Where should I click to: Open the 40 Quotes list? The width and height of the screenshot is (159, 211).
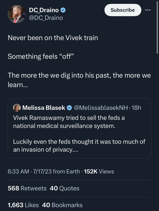point(64,188)
